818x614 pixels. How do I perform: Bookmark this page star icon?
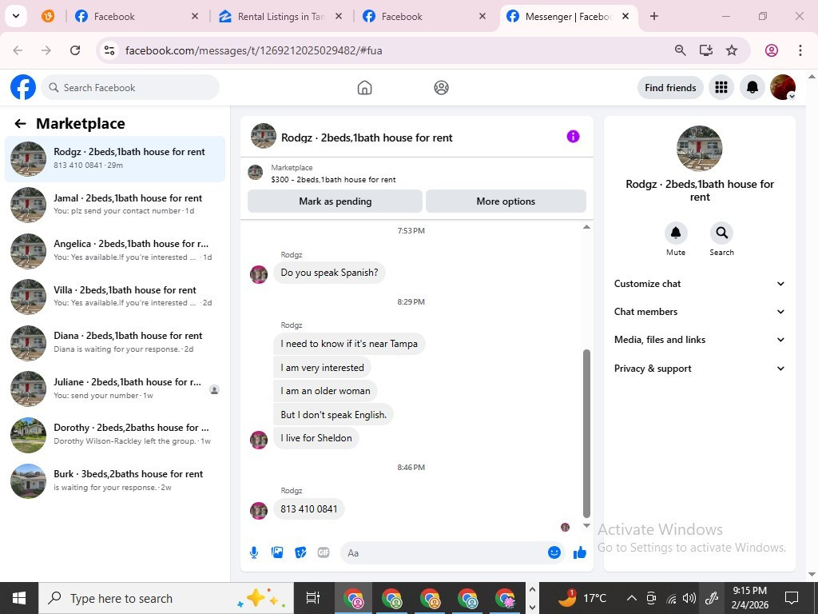click(x=732, y=50)
